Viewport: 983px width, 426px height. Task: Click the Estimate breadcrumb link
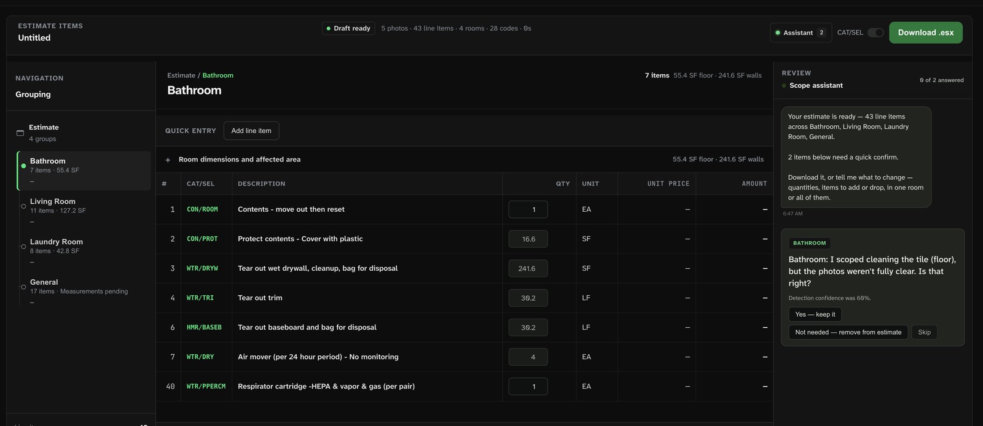point(181,76)
